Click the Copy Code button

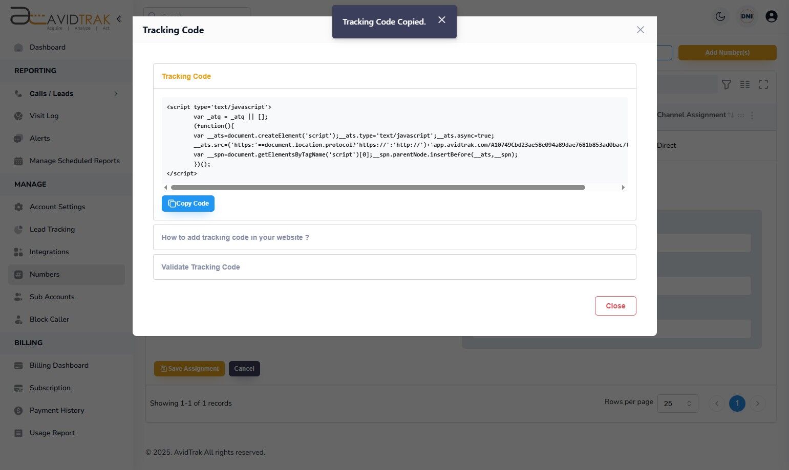(188, 204)
